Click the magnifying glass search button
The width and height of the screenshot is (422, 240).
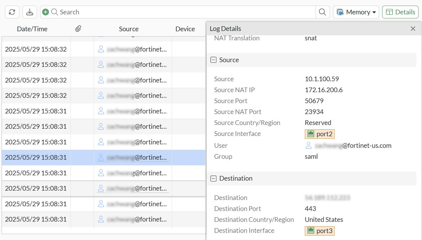pos(322,12)
